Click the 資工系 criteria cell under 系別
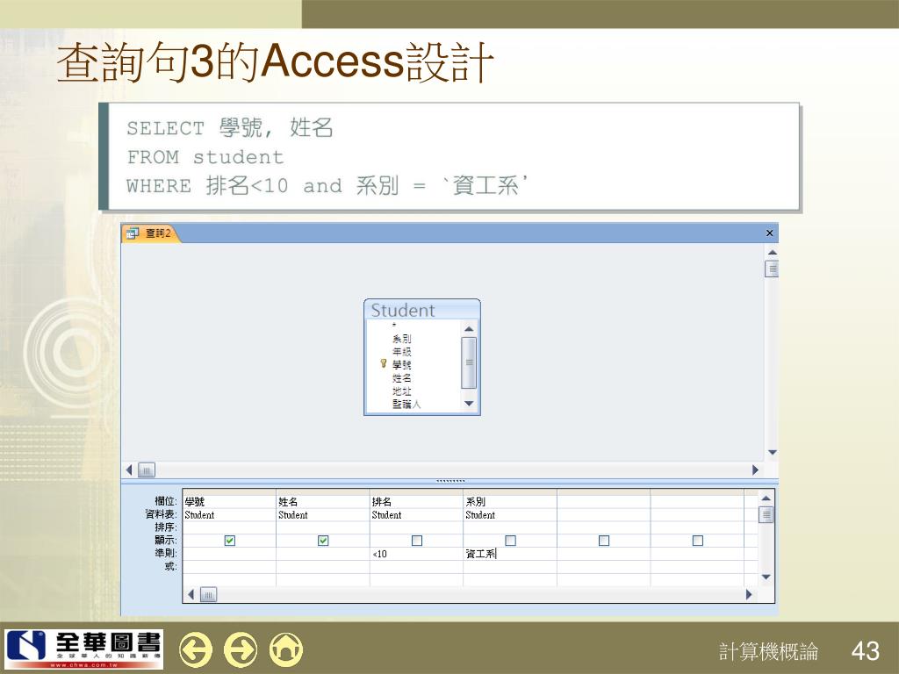Screen dimensions: 899x674 [510, 554]
